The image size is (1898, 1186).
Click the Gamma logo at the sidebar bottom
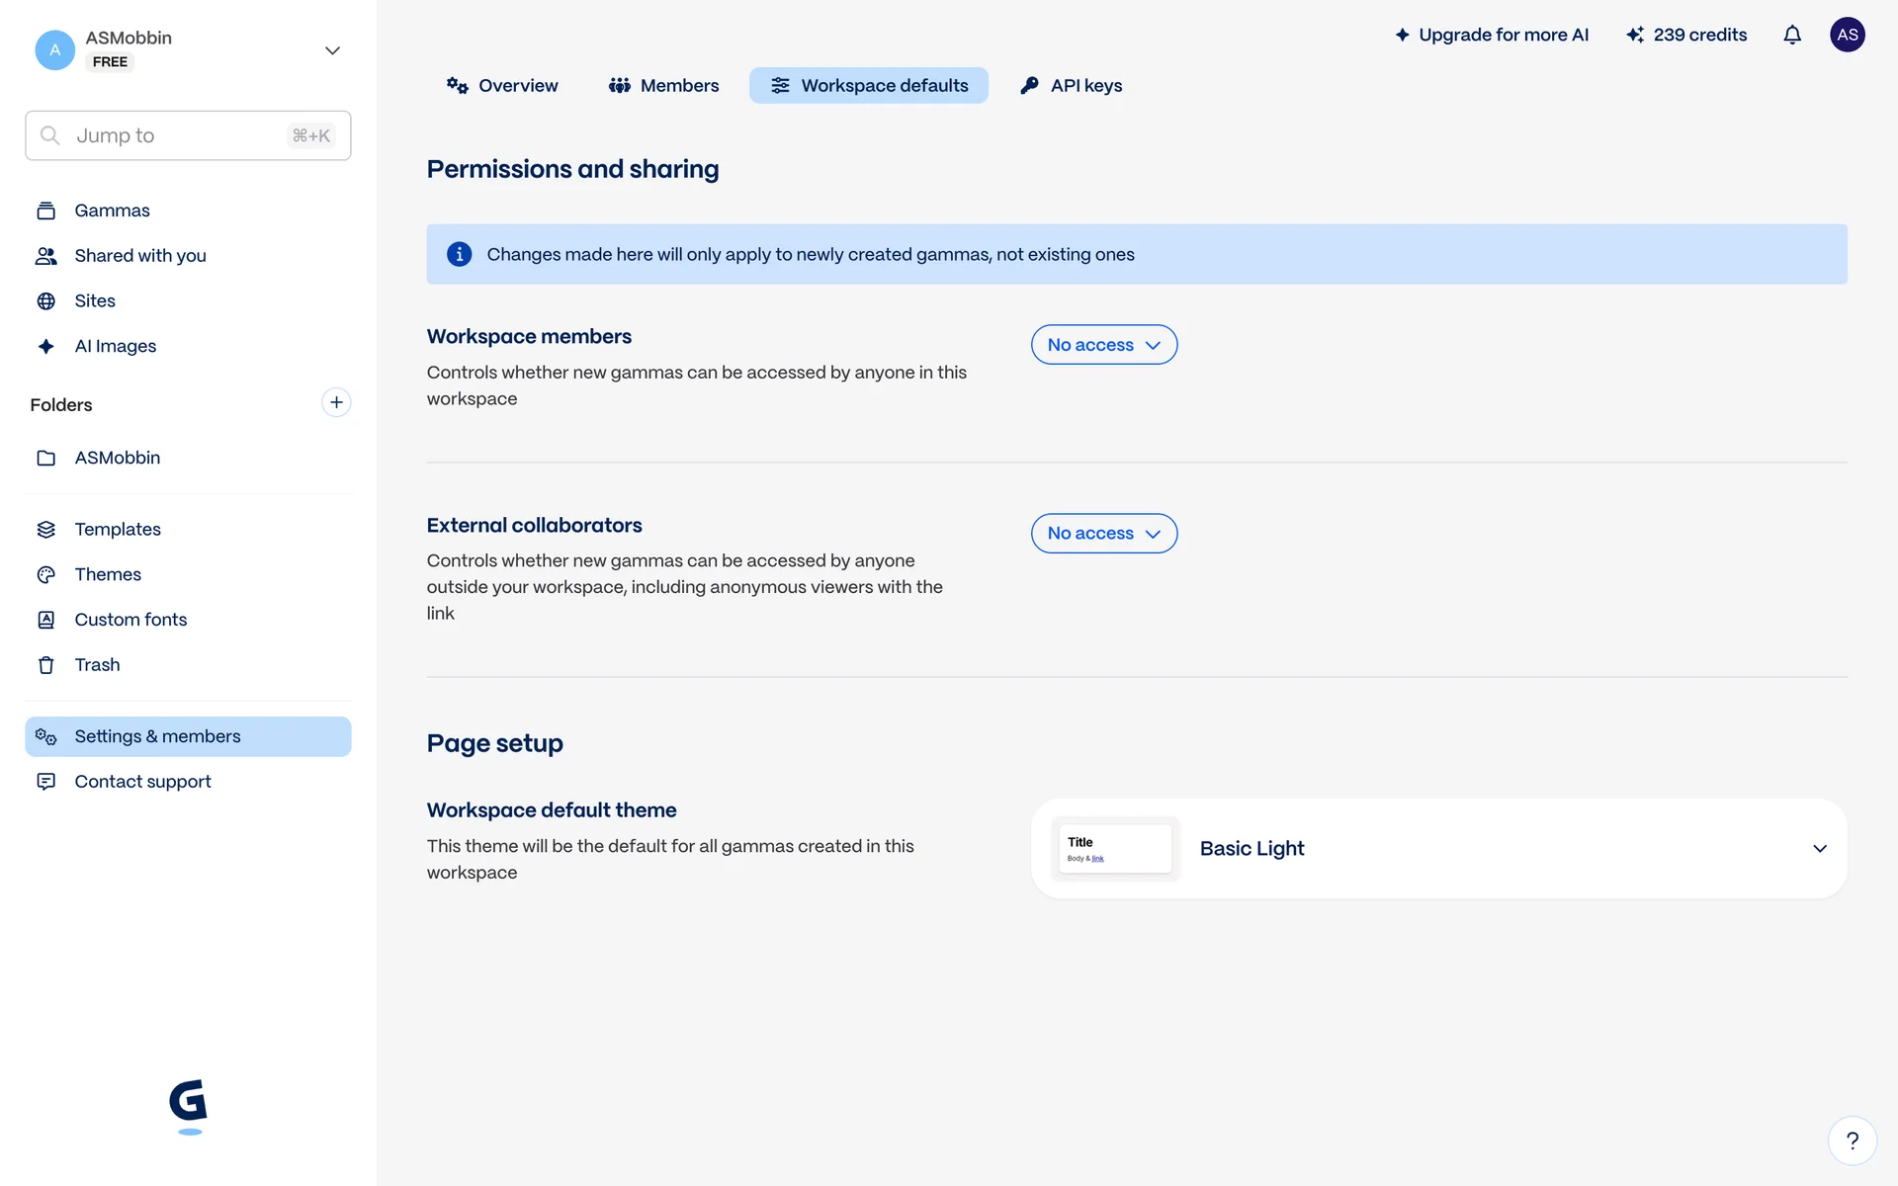click(x=188, y=1105)
